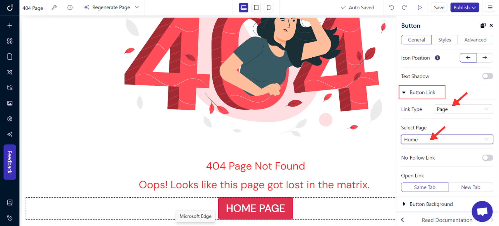Select the HOME PAGE button on canvas
This screenshot has height=226, width=499.
255,208
